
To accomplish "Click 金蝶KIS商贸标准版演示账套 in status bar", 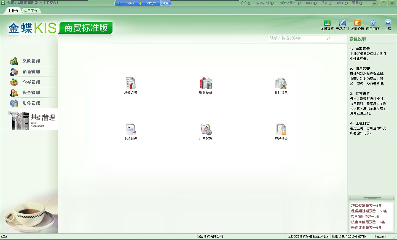I will pyautogui.click(x=308, y=236).
